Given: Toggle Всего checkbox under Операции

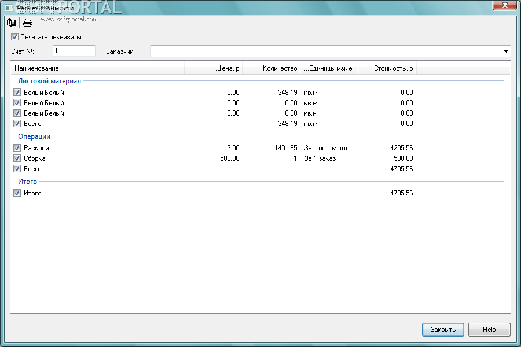Looking at the screenshot, I should [17, 169].
